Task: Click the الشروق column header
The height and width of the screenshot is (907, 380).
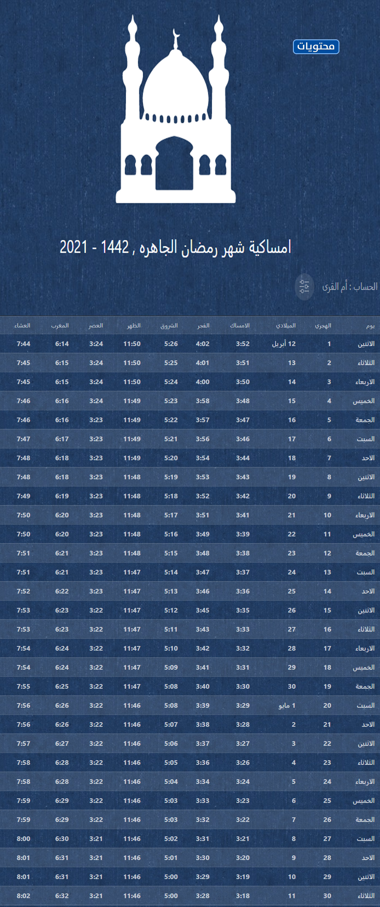Action: [169, 325]
